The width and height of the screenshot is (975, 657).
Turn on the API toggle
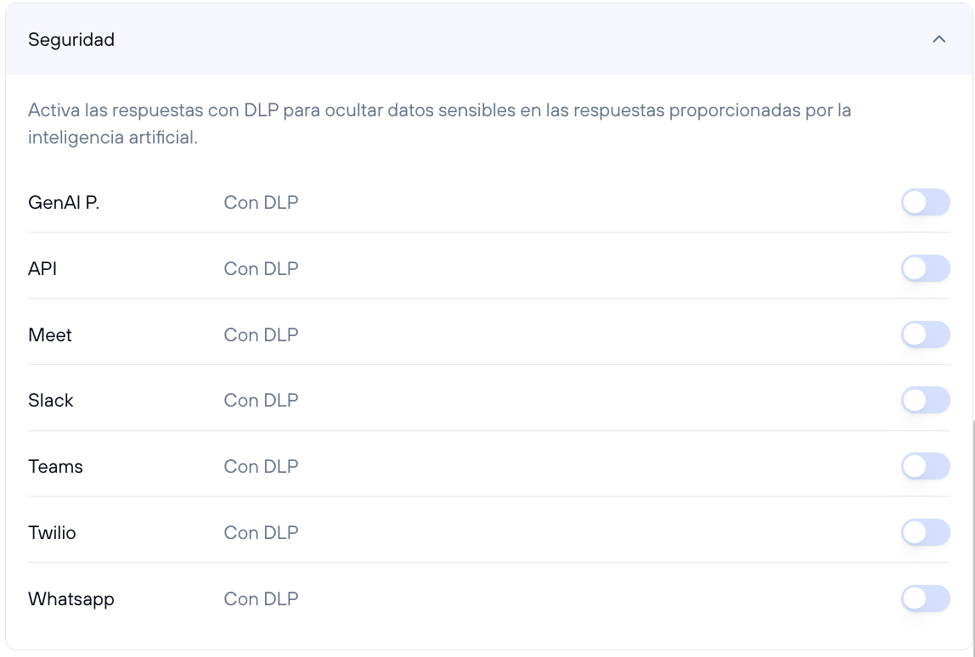pyautogui.click(x=925, y=268)
